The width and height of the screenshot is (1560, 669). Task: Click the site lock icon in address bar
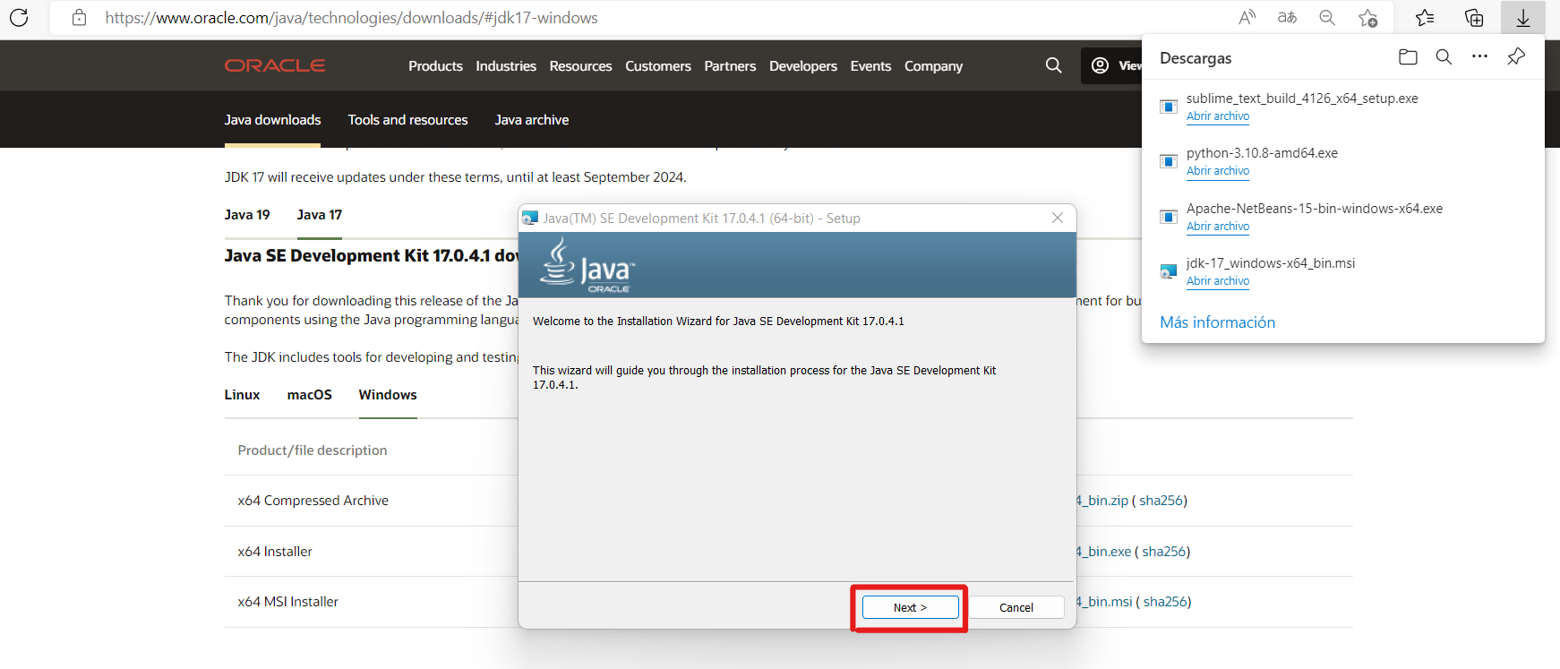click(79, 17)
